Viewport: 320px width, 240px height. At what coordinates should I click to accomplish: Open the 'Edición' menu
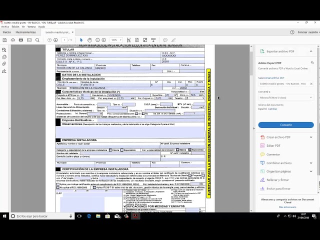click(x=14, y=26)
